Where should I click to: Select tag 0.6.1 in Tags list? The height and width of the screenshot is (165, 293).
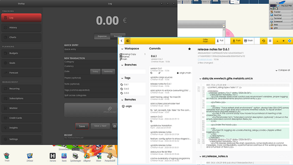pyautogui.click(x=132, y=85)
